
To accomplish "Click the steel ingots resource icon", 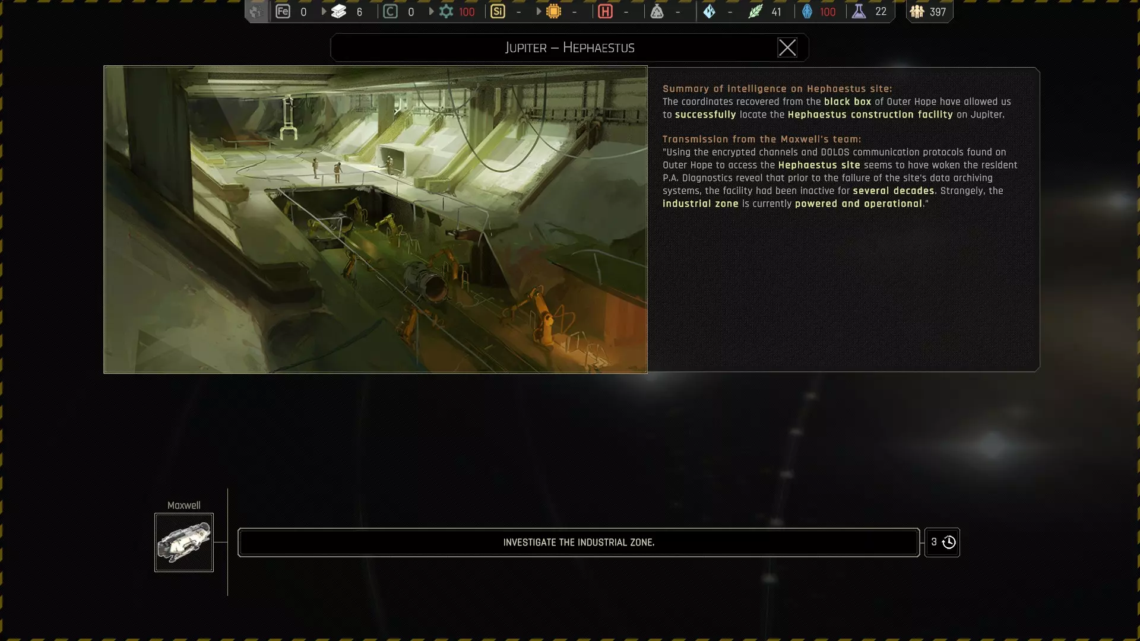I will [x=338, y=11].
